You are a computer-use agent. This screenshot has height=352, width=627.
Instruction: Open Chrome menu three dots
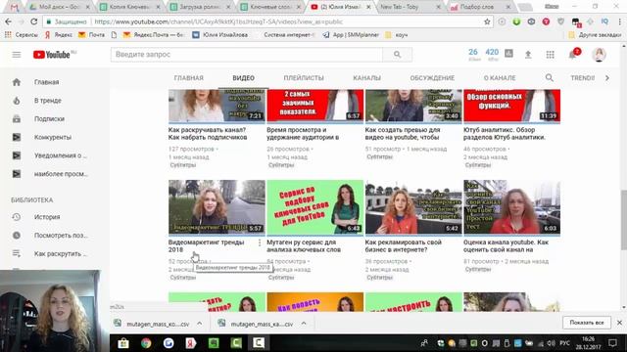[619, 22]
